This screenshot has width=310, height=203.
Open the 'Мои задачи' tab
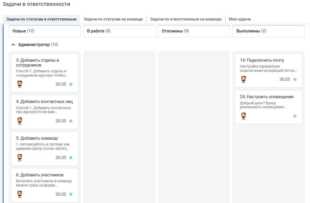(x=240, y=19)
